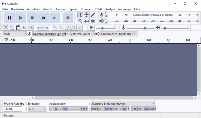Click the selection start time field
The height and width of the screenshot is (118, 201).
click(110, 109)
